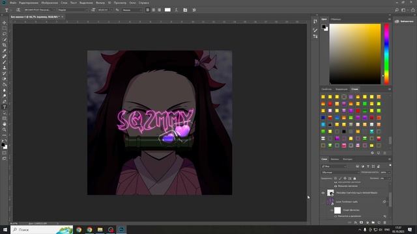
Task: Open Windows Start menu
Action: pyautogui.click(x=5, y=229)
